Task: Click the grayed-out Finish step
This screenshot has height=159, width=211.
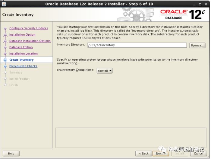Action: pyautogui.click(x=14, y=85)
